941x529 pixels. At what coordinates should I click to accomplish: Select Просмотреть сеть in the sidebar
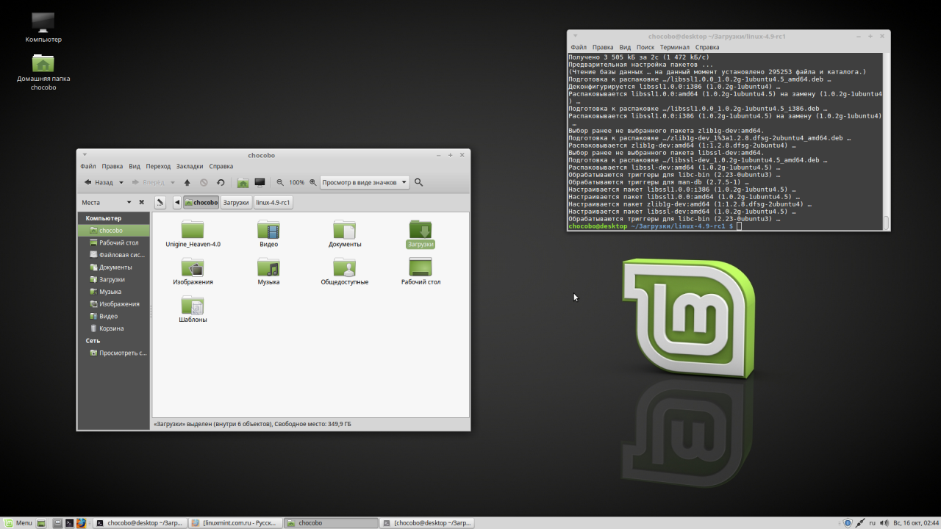(114, 353)
